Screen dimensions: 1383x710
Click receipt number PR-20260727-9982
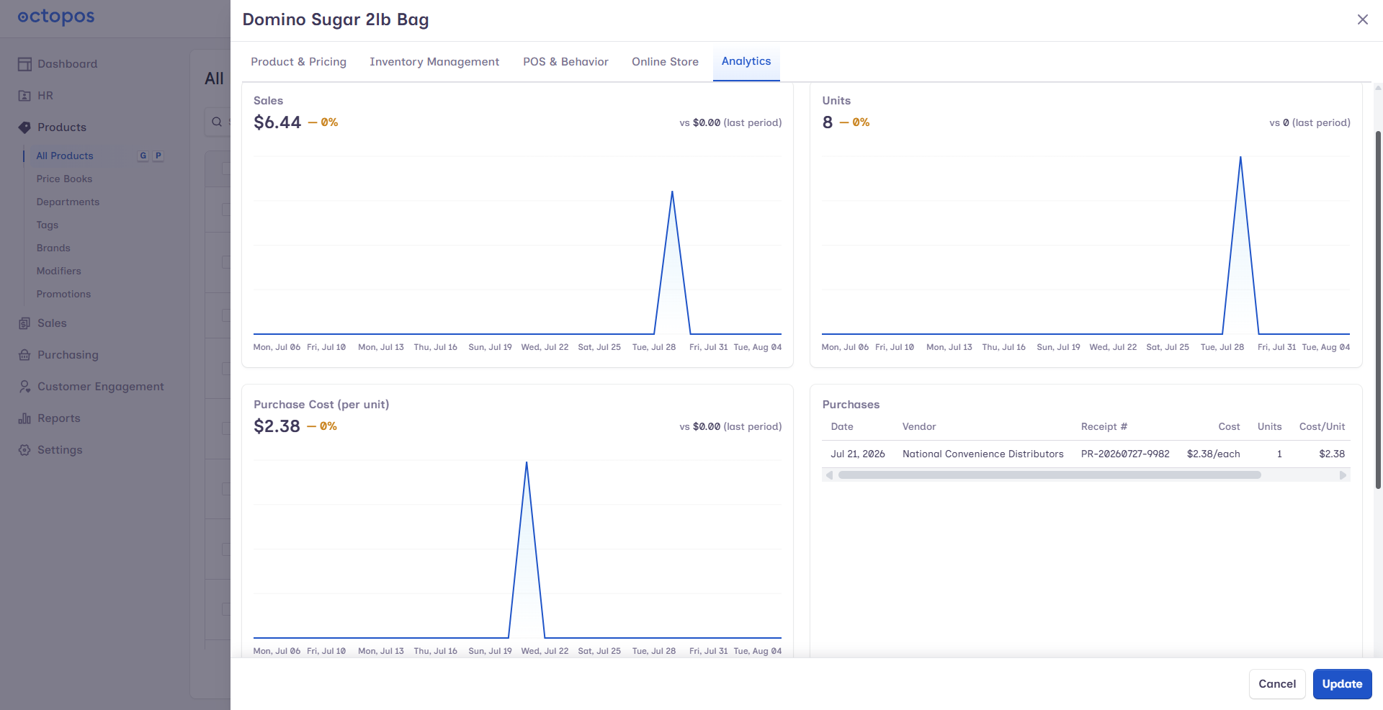coord(1125,454)
